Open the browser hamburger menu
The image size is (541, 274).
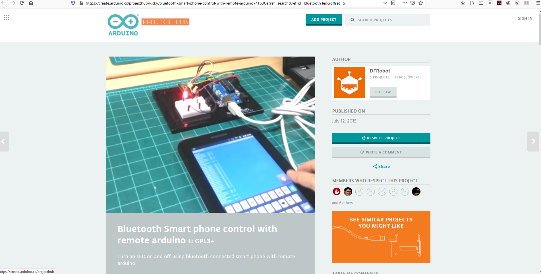click(538, 3)
